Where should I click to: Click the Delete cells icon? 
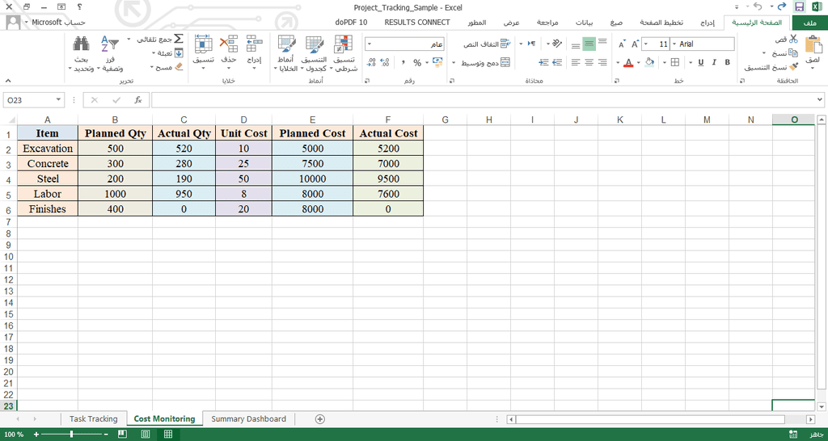point(228,44)
